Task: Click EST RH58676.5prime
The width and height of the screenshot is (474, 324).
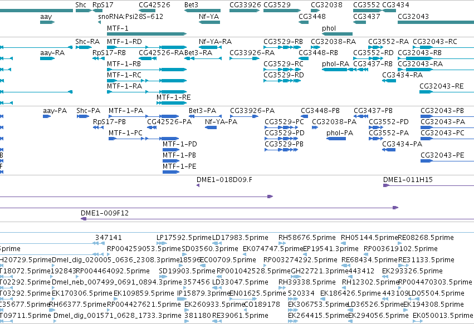Action: click(282, 243)
